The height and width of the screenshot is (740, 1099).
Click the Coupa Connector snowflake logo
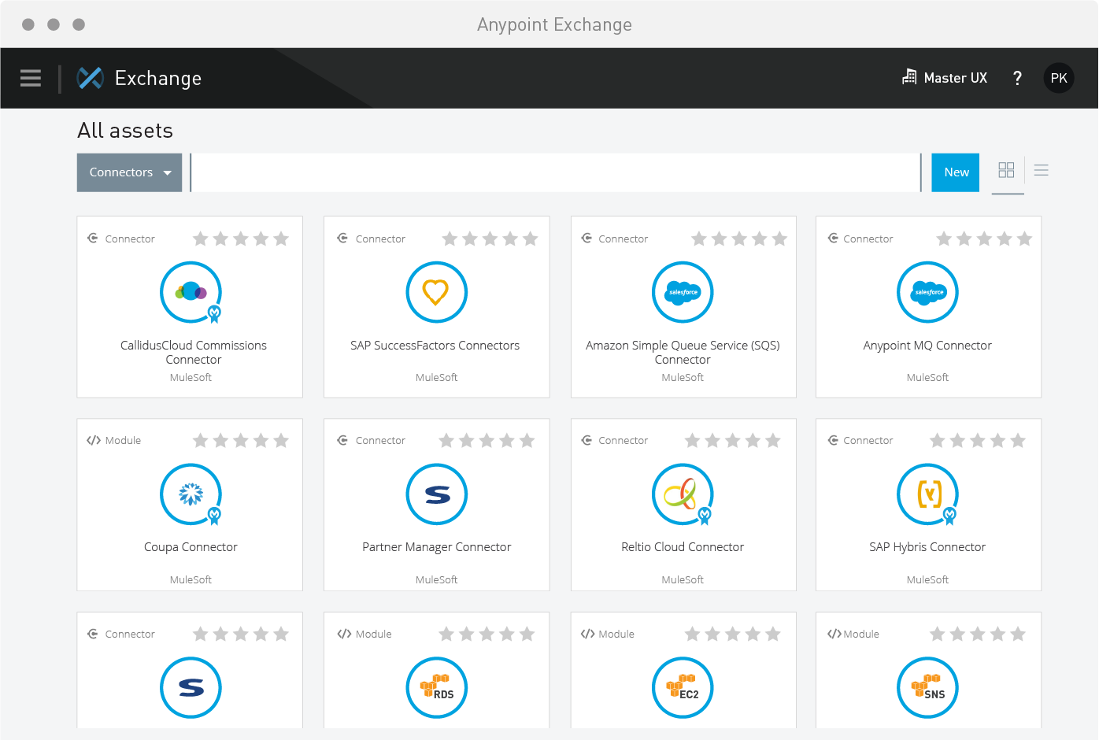pyautogui.click(x=191, y=494)
